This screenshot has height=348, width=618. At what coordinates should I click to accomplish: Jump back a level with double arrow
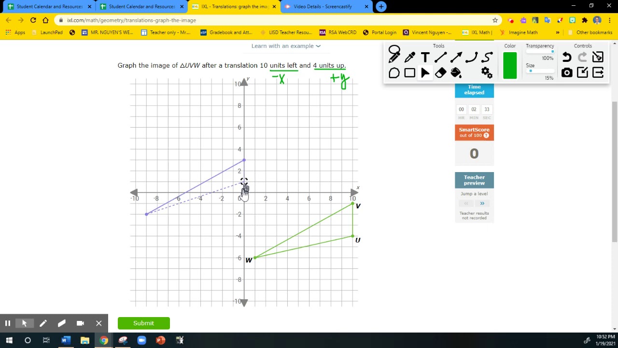coord(466,203)
